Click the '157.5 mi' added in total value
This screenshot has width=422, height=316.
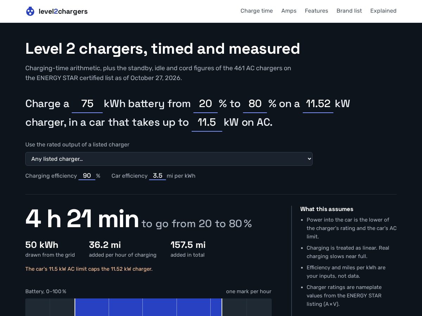coord(188,245)
